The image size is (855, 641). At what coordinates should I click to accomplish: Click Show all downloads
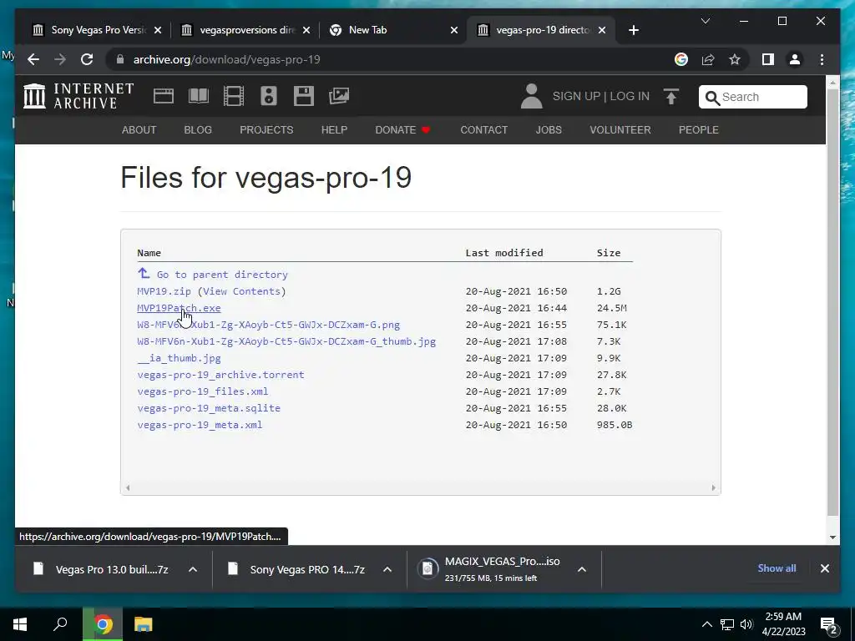[777, 568]
